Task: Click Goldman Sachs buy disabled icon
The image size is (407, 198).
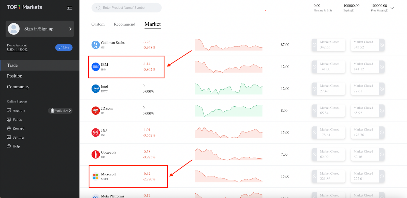Action: point(382,45)
